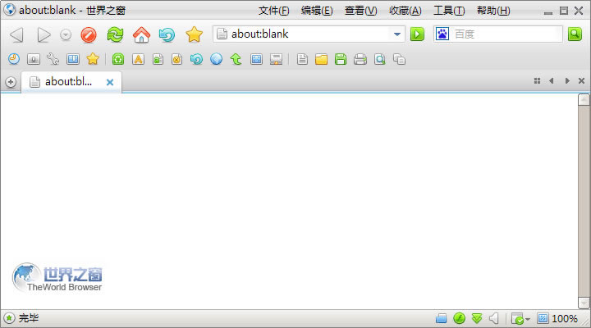Click the green Go play button
Viewport: 591px width, 328px height.
[417, 34]
